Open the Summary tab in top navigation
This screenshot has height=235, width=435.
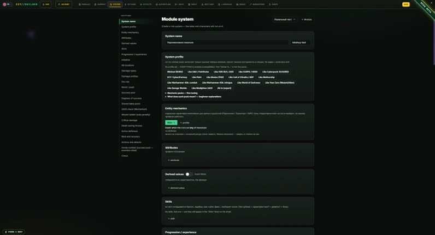(x=100, y=4)
